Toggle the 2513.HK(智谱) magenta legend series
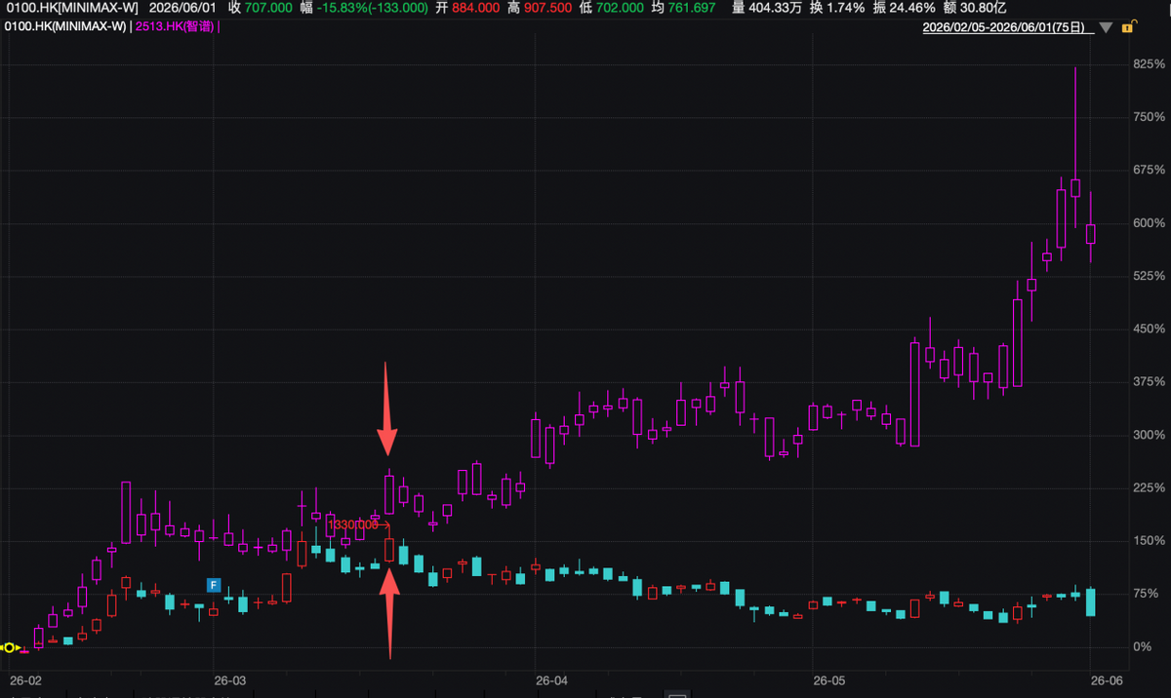Image resolution: width=1171 pixels, height=698 pixels. (177, 26)
